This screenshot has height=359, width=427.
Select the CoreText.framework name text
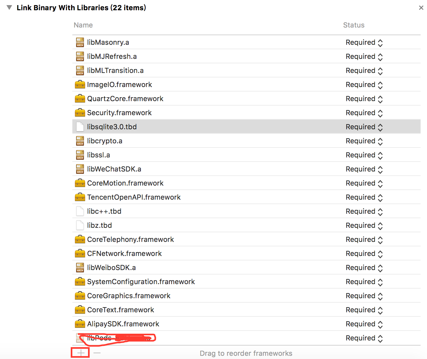121,310
